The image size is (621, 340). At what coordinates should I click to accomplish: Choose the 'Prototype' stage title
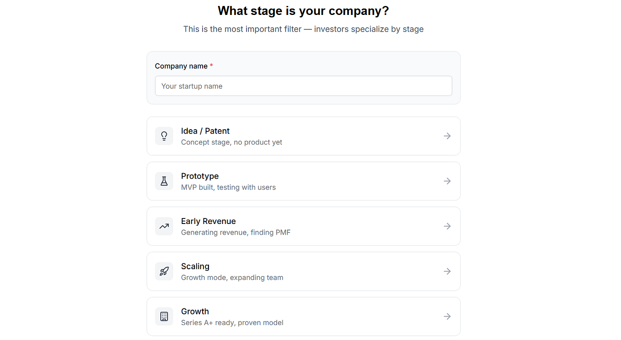coord(200,176)
